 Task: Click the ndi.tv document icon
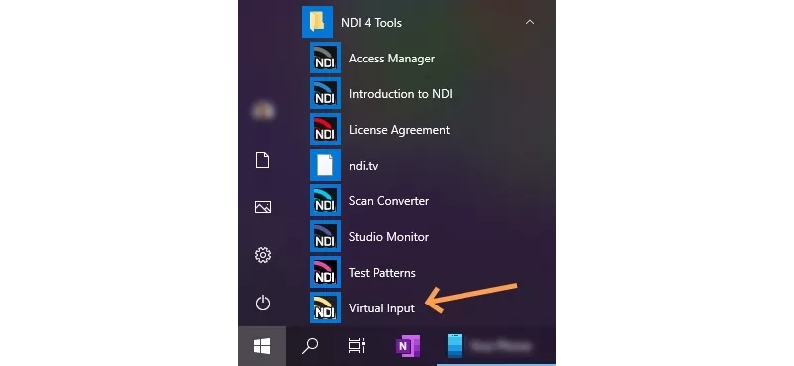tap(326, 165)
